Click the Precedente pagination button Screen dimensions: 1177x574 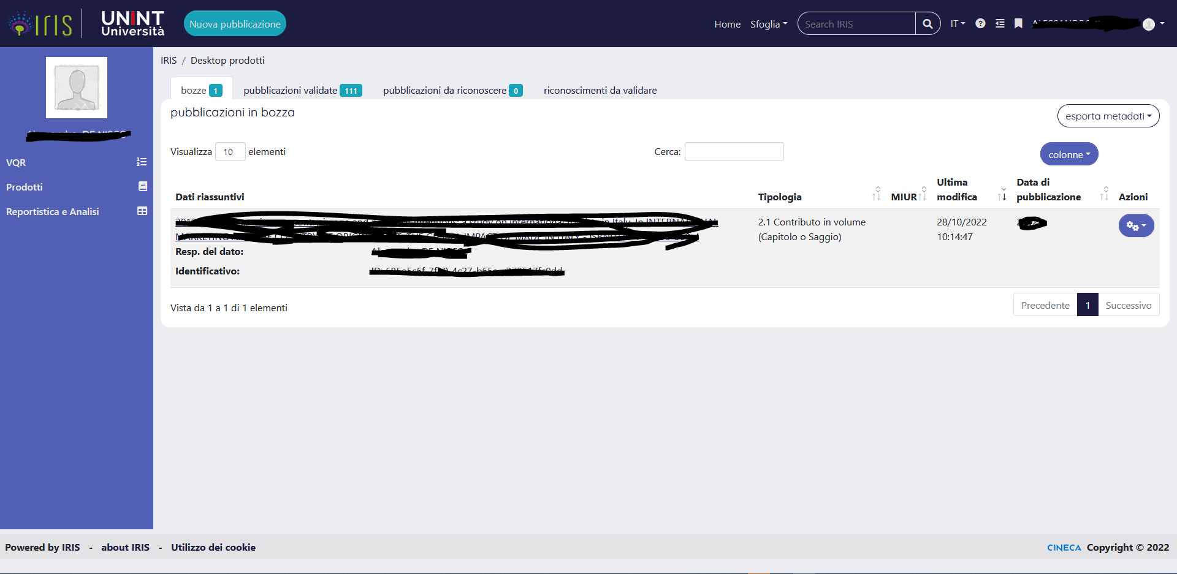(x=1045, y=305)
